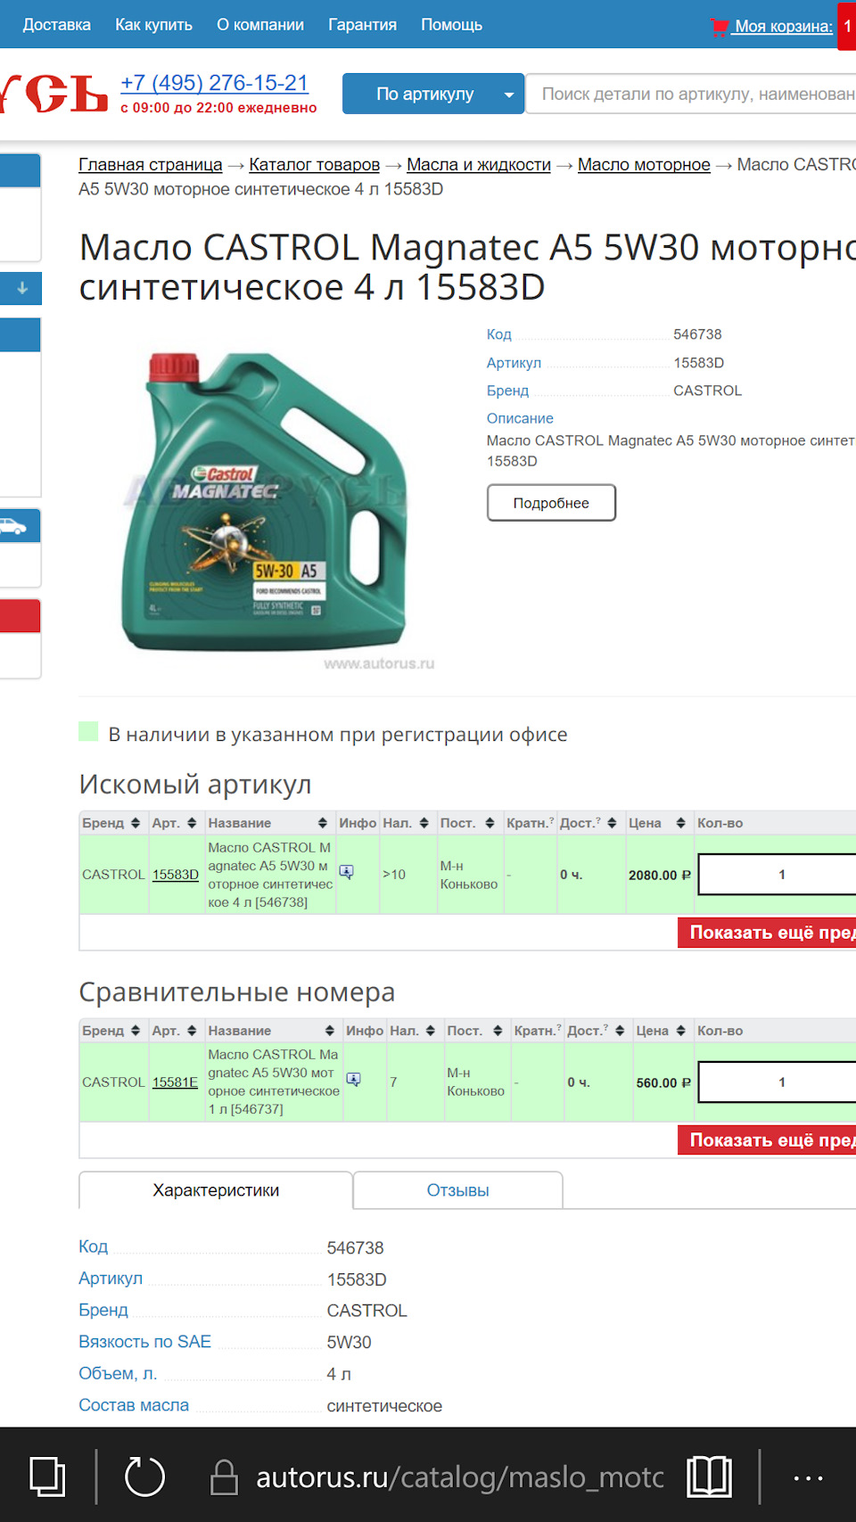Reload the page with refresh icon
This screenshot has height=1522, width=856.
(144, 1477)
